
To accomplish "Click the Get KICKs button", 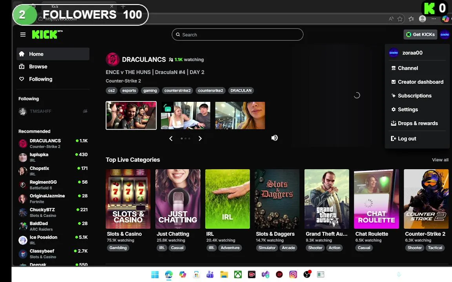I will [420, 34].
